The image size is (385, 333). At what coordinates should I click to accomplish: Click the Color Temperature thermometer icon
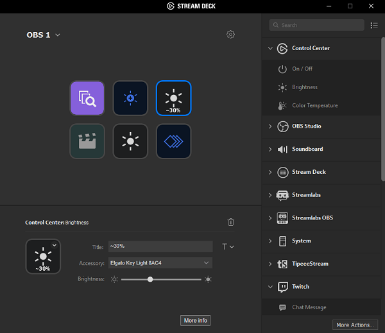pos(282,106)
